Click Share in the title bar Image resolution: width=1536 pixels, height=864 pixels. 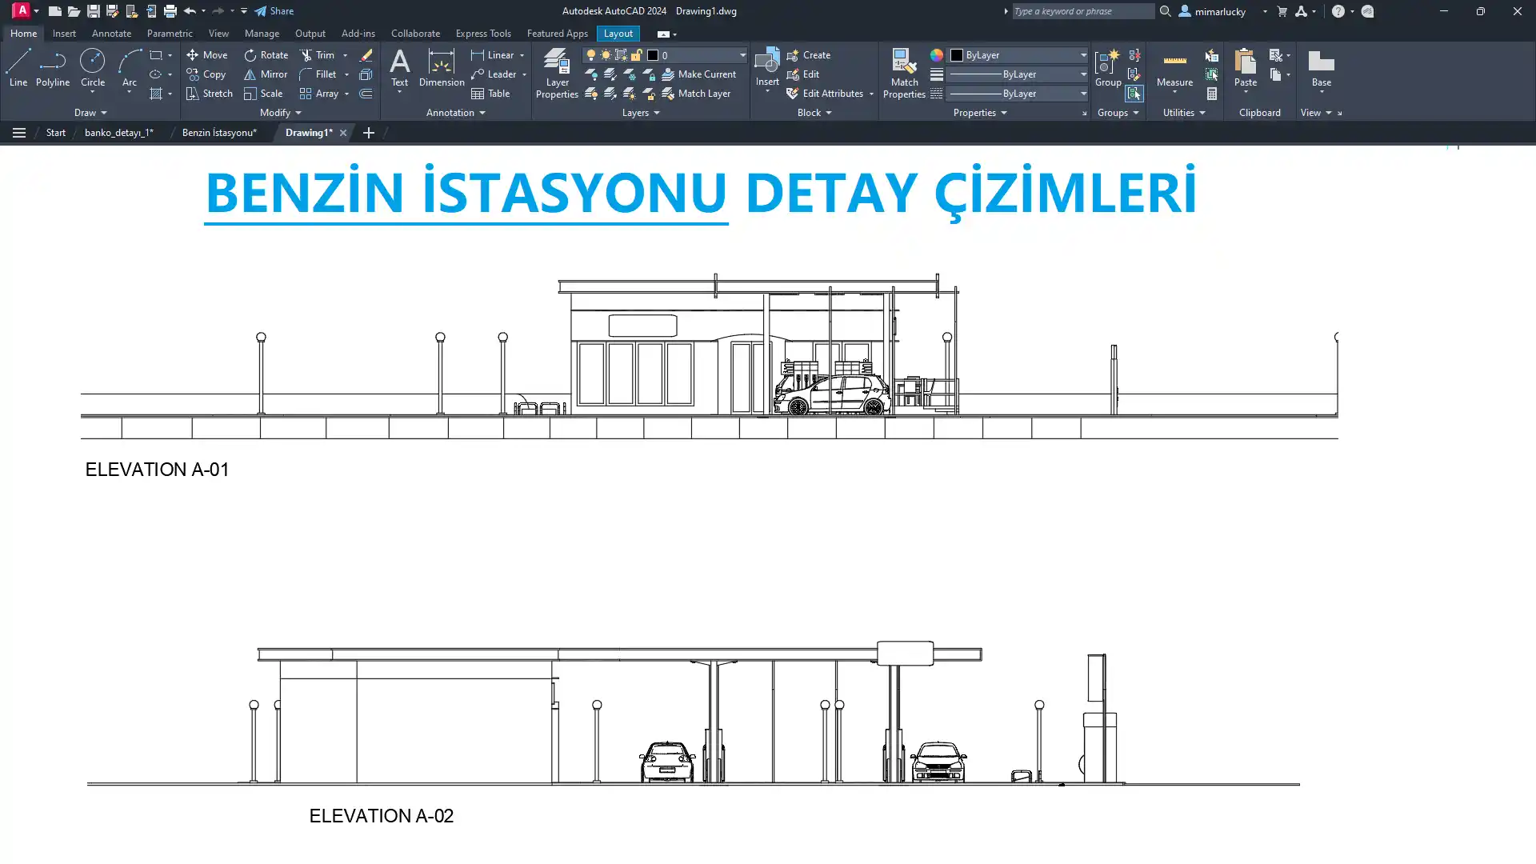274,11
